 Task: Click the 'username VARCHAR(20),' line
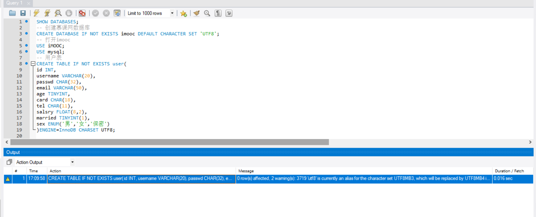tap(66, 76)
